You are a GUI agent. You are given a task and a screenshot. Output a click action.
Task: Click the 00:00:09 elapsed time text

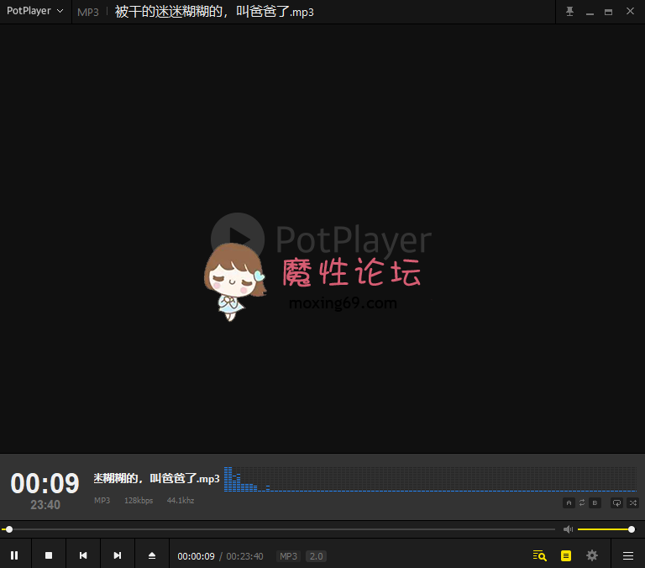196,556
